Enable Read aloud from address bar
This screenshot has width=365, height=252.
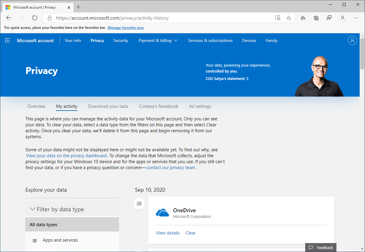[x=278, y=18]
